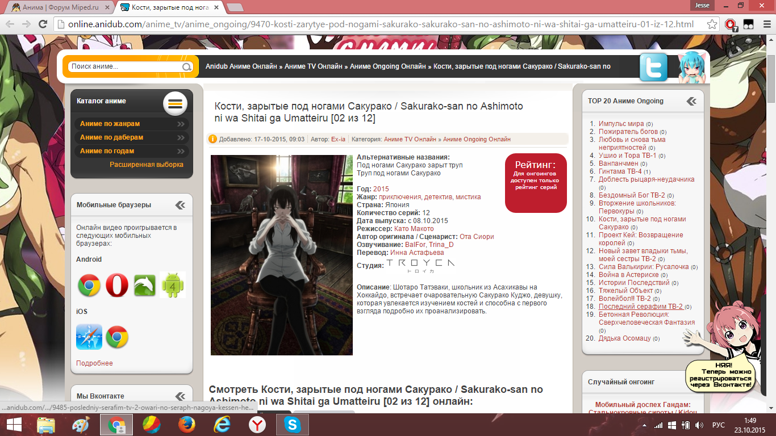This screenshot has height=436, width=776.
Task: Click the Android Chrome browser icon
Action: pyautogui.click(x=89, y=285)
